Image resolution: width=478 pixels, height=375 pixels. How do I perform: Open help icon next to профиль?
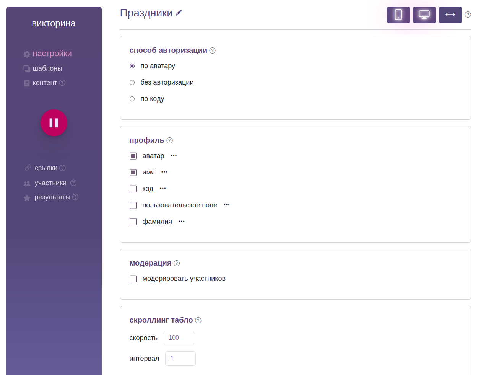pyautogui.click(x=170, y=140)
